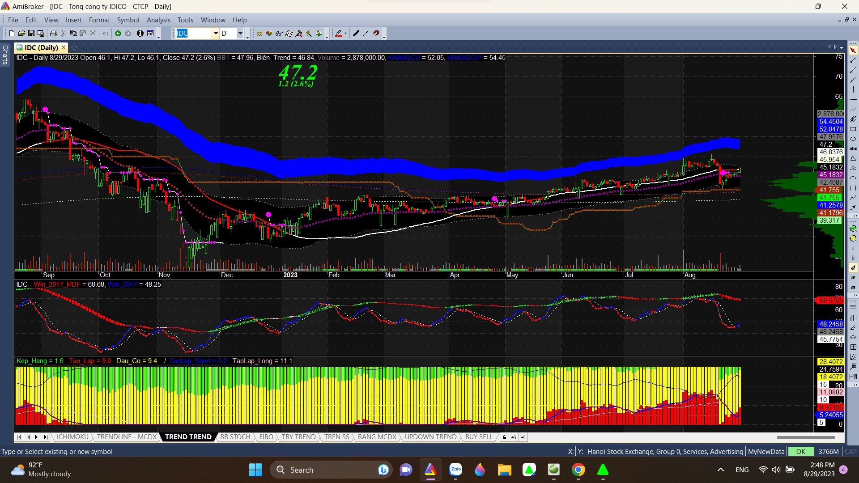
Task: Open the Windows taskbar Search box
Action: [x=331, y=470]
